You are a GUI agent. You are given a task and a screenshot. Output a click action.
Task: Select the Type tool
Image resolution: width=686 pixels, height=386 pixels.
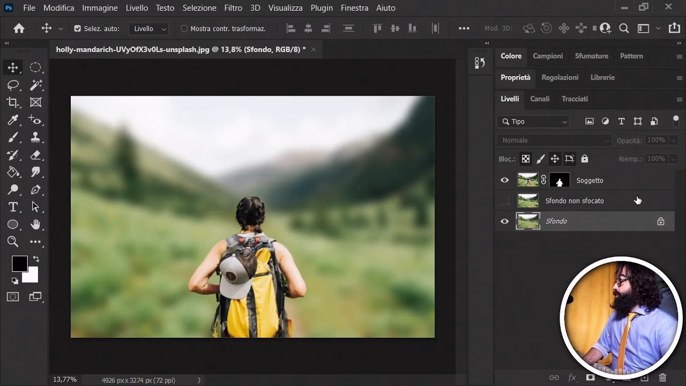[x=13, y=207]
